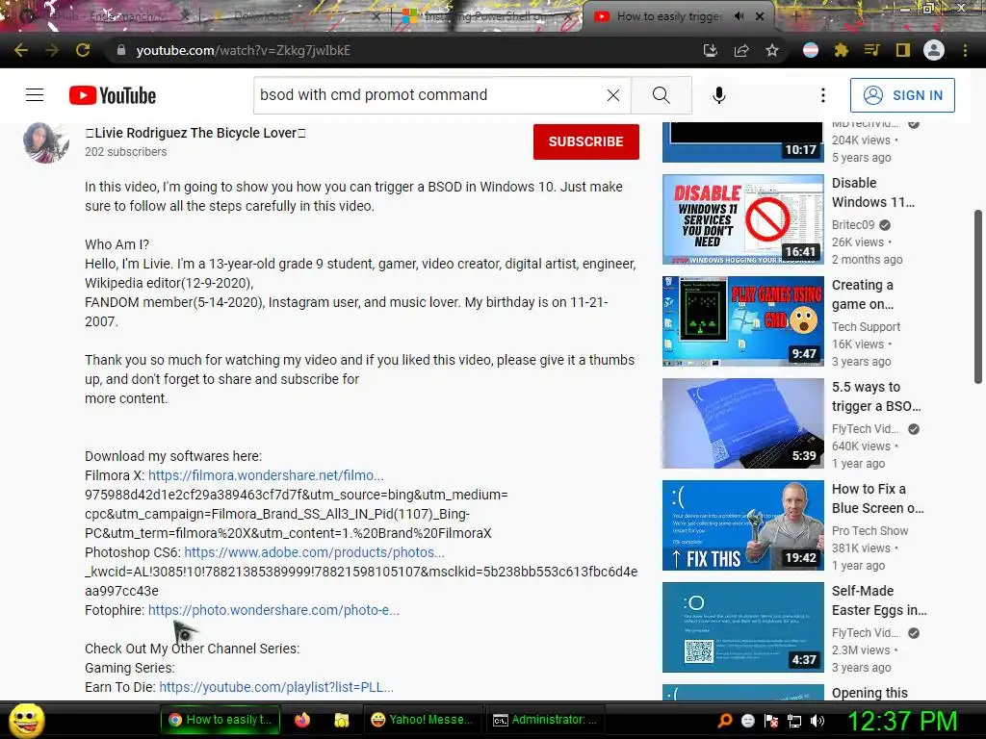
Task: Click the 12:37 PM taskbar clock
Action: point(903,721)
